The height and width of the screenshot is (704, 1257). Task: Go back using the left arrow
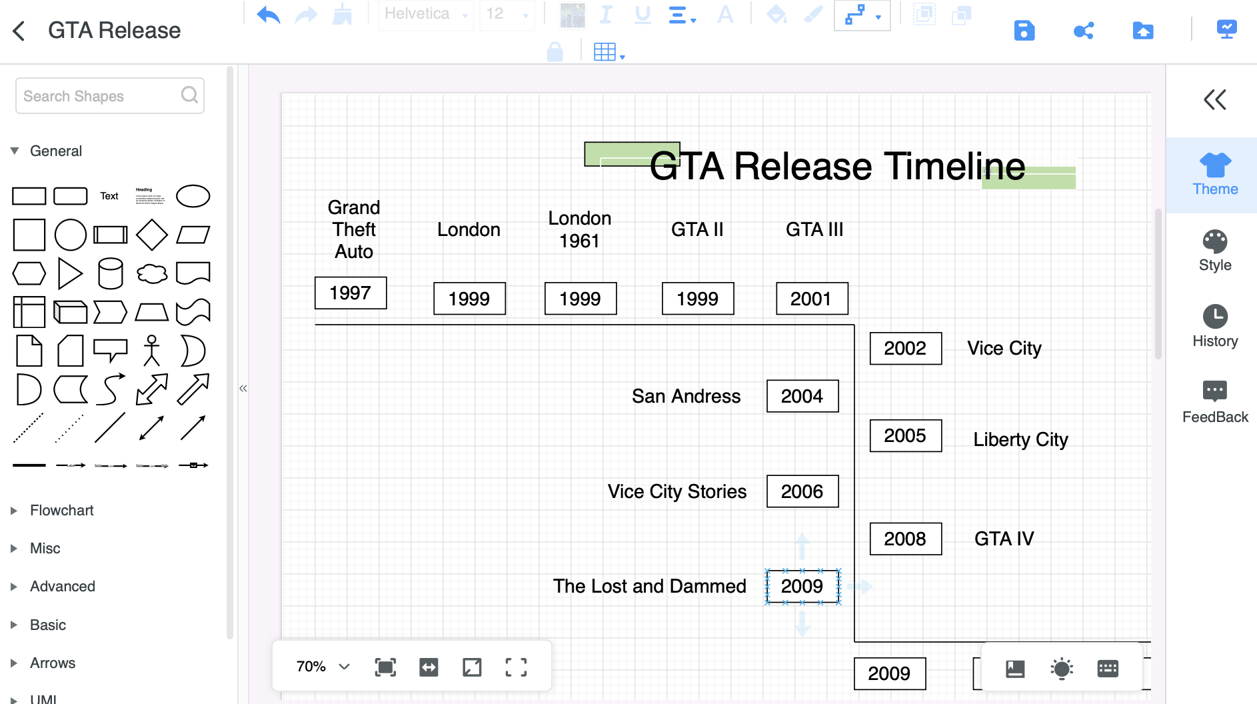click(19, 31)
